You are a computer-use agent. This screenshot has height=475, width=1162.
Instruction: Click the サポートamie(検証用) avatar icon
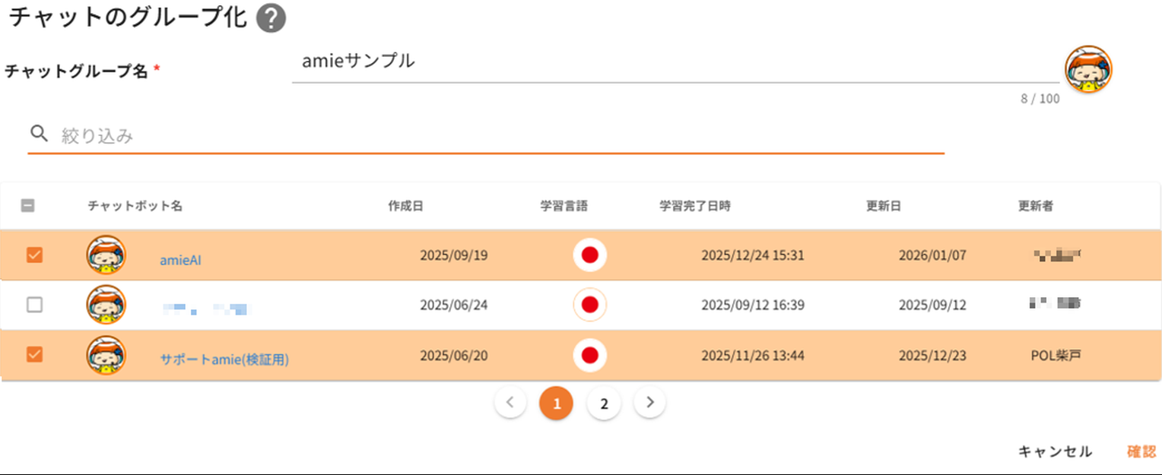pyautogui.click(x=106, y=356)
